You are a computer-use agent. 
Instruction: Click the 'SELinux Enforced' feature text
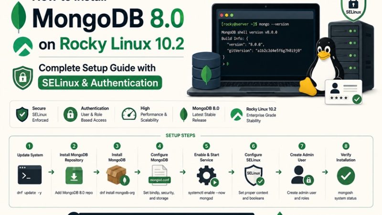pyautogui.click(x=40, y=117)
